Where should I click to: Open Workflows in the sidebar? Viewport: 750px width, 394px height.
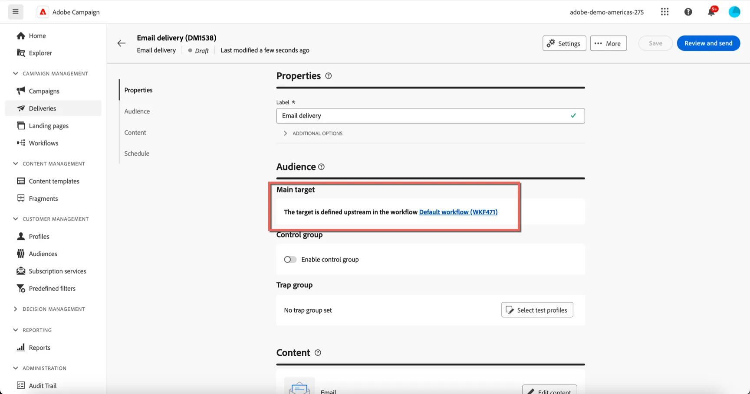43,143
